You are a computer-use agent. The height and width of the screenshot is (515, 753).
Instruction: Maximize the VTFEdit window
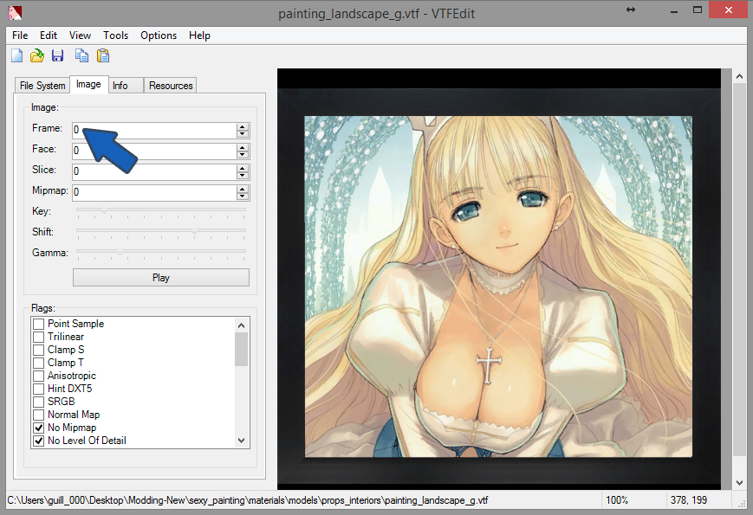click(x=698, y=10)
